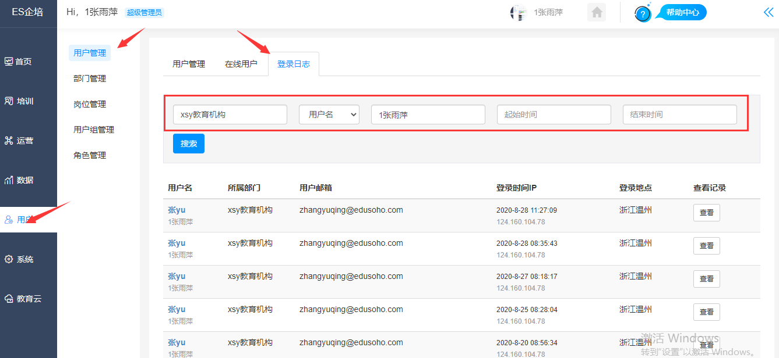Expand the 用户名 search type dropdown
779x358 pixels.
point(329,114)
